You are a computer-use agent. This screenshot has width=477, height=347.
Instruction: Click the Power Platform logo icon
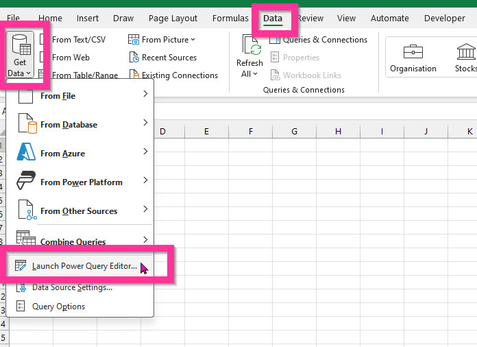[26, 180]
